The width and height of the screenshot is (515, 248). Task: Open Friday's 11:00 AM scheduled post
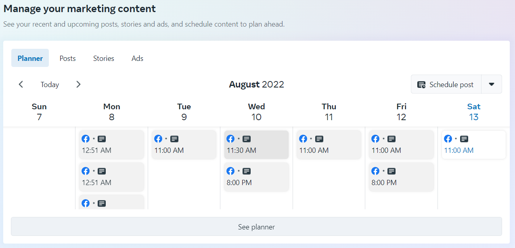[x=401, y=145]
